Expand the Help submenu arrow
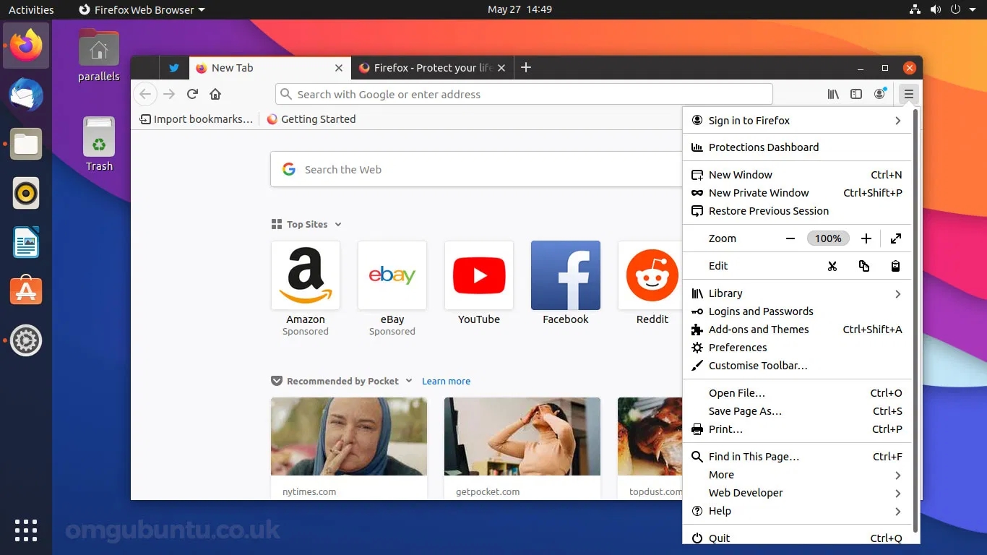 click(898, 512)
